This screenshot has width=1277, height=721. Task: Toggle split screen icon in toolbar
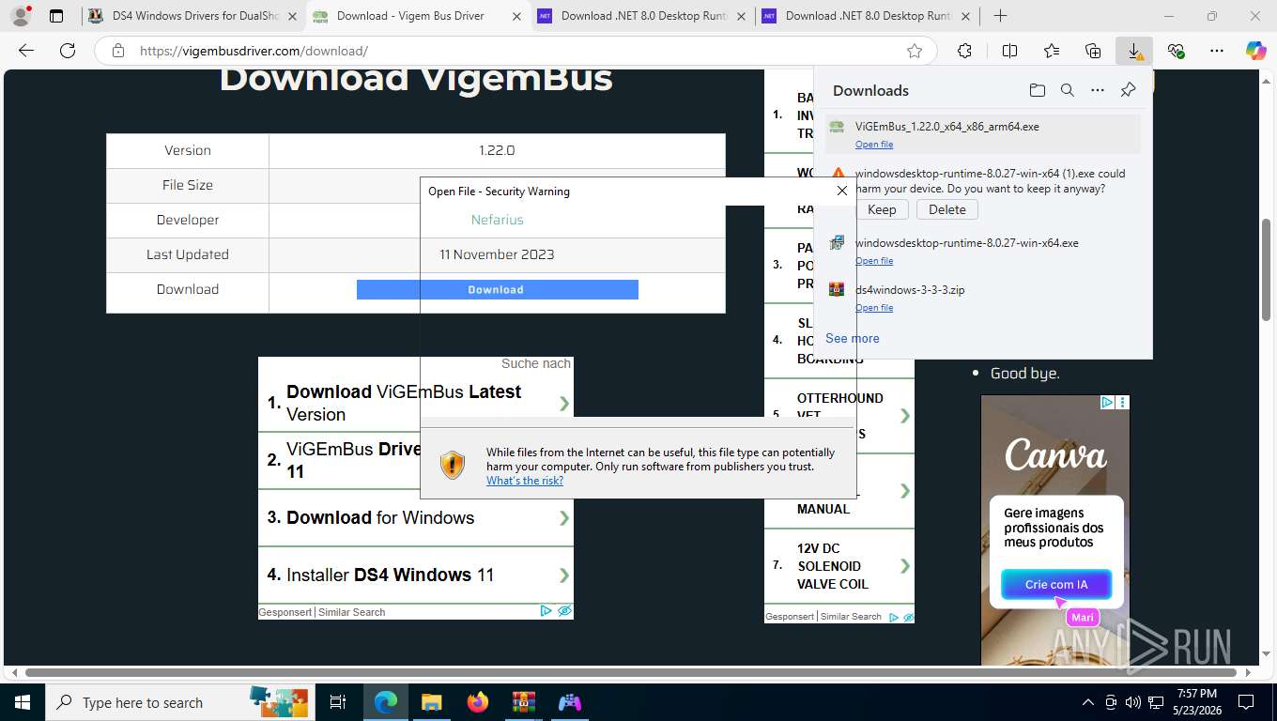click(1009, 51)
